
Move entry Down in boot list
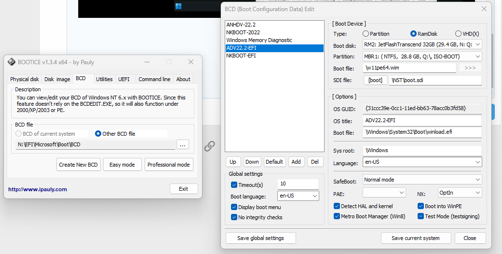pyautogui.click(x=252, y=162)
